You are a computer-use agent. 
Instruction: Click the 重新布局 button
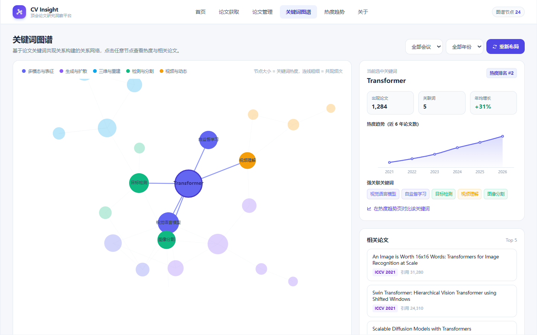tap(505, 46)
